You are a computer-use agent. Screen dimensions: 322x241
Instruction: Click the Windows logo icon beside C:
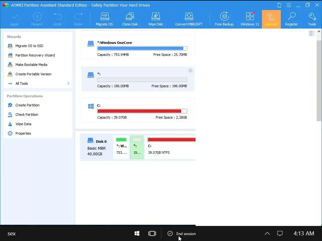pos(91,106)
